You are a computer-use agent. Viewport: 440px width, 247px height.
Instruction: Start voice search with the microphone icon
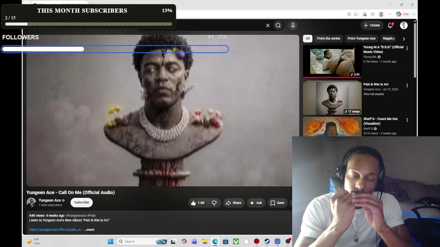point(293,25)
